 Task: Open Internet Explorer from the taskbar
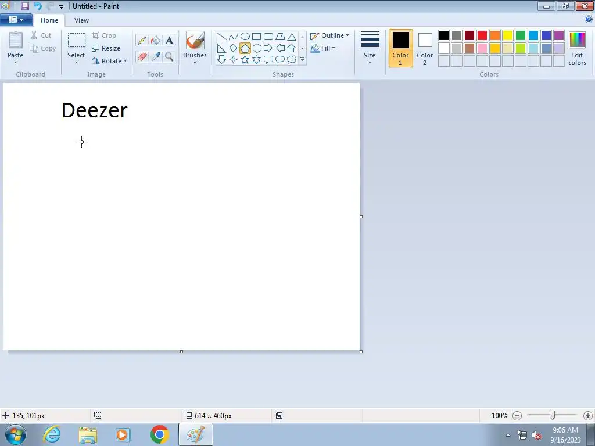[52, 434]
